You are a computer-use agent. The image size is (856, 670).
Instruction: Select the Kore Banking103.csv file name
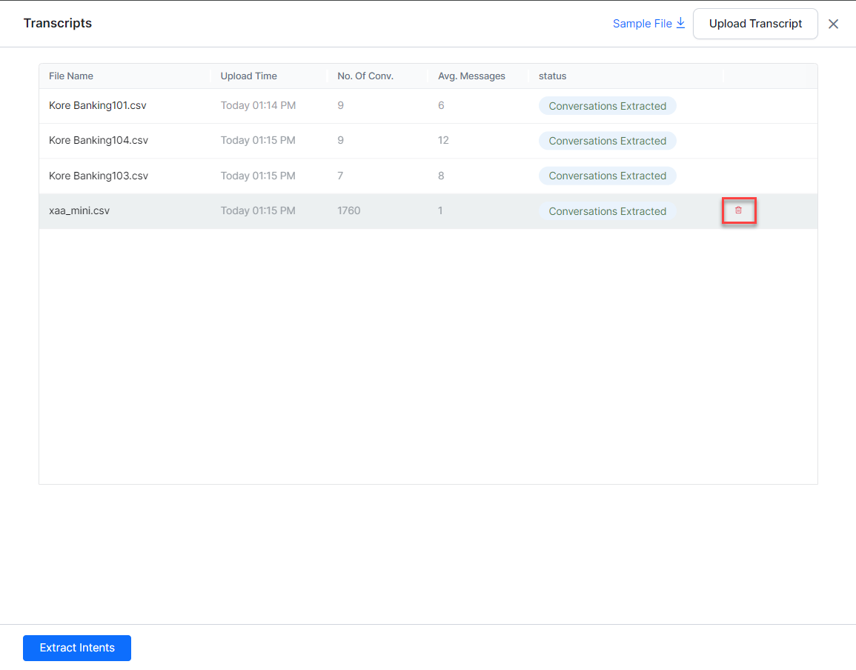click(99, 176)
